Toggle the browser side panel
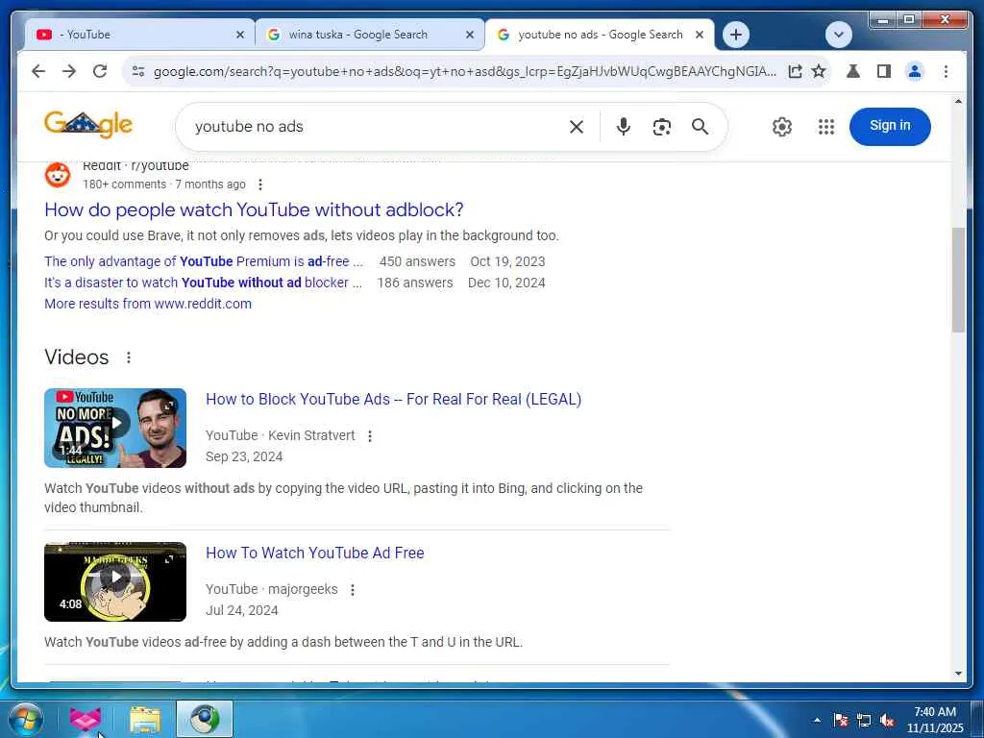The height and width of the screenshot is (738, 984). pos(884,71)
